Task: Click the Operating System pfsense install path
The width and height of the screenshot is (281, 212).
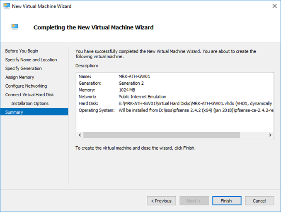Action: (196, 110)
